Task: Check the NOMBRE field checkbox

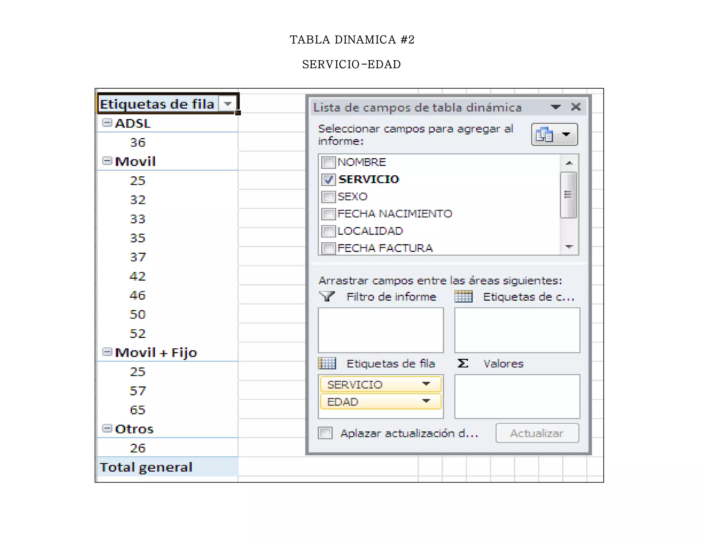Action: coord(328,162)
